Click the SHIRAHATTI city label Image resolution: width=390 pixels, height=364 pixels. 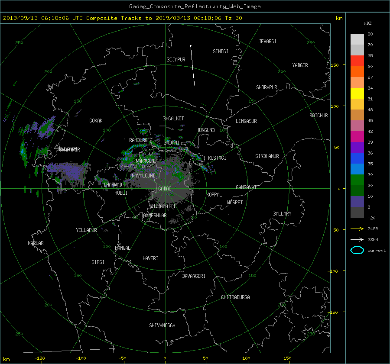[162, 206]
